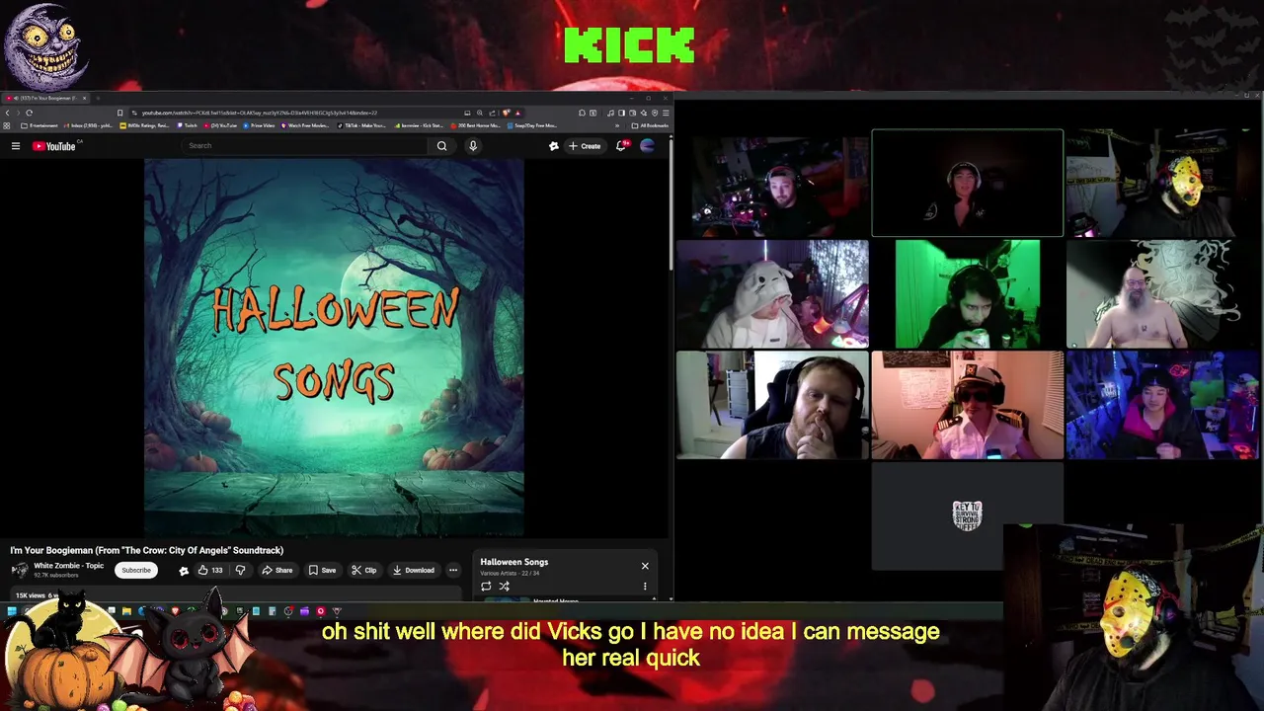
Task: Open playlist panel three-dot menu
Action: point(645,586)
